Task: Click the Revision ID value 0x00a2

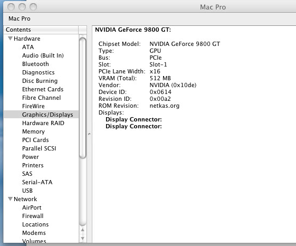Action: click(x=160, y=99)
